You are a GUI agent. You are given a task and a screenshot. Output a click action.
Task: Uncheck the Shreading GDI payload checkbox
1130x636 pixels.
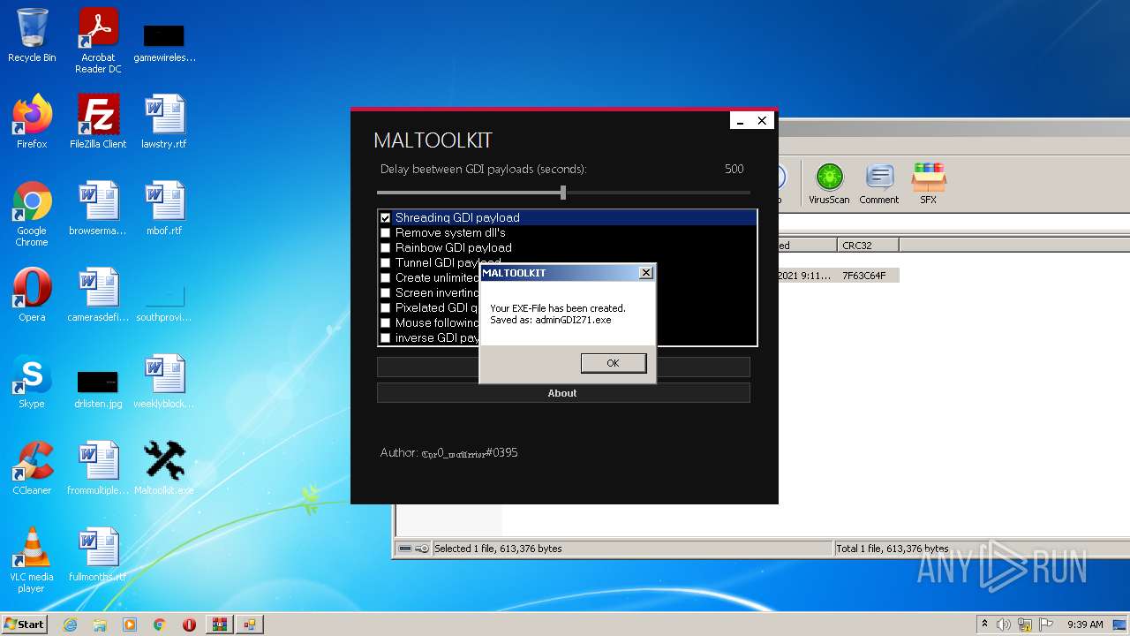pos(385,218)
